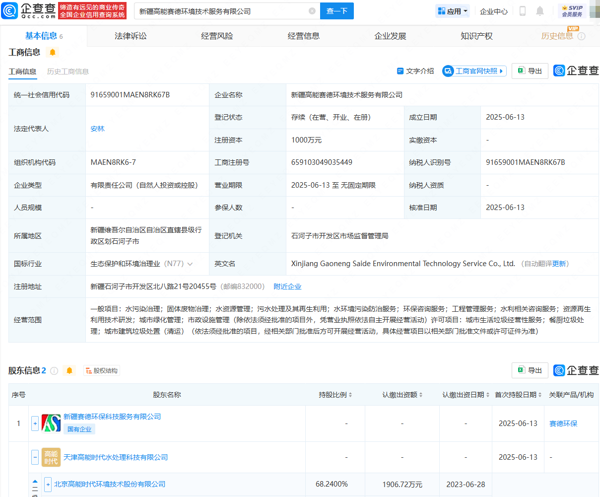Click the 68.2400% shareholding value
This screenshot has height=497, width=600.
pos(332,484)
